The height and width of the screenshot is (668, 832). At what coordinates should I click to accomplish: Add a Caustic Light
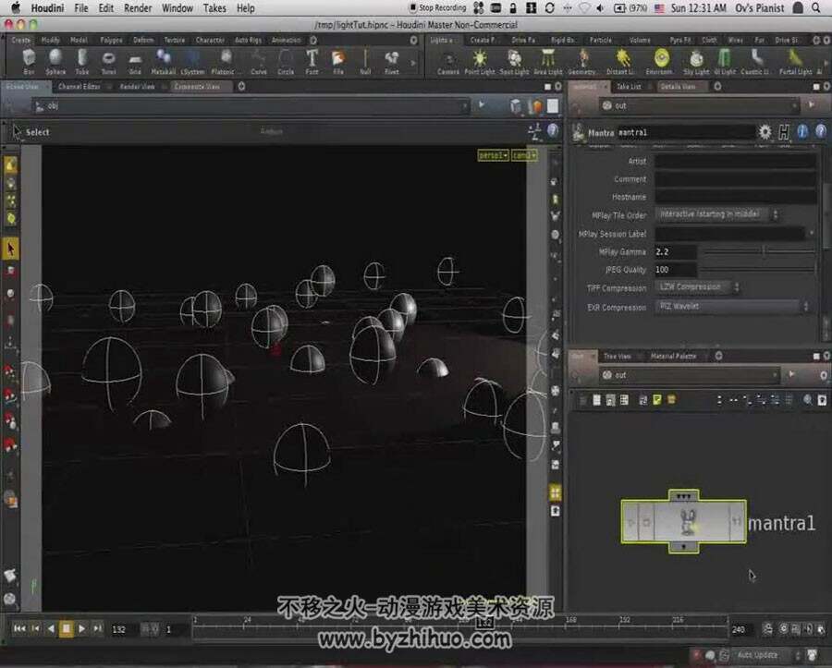[x=755, y=63]
